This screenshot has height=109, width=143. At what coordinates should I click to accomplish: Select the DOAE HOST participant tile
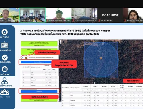(110, 15)
